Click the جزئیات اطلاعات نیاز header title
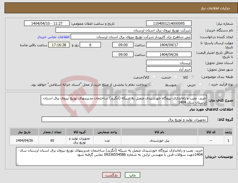Viewport: 238px width, 183px height. click(x=215, y=8)
